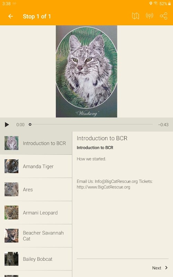Tap the back arrow icon

pos(11,16)
